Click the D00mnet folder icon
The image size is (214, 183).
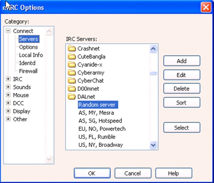pos(72,89)
